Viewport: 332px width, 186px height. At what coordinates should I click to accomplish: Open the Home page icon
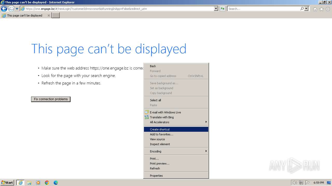[315, 9]
